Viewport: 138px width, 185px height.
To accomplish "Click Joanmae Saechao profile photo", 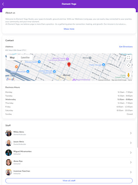I will (x=9, y=172).
